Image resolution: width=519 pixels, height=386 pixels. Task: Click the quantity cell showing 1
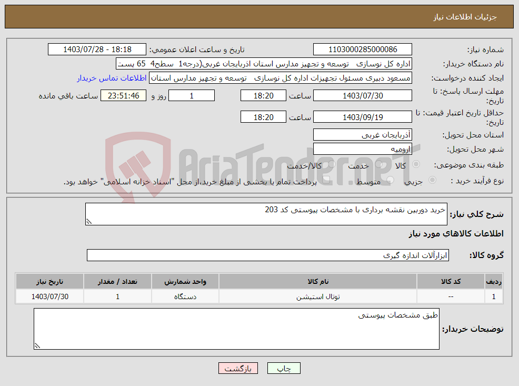tap(117, 296)
